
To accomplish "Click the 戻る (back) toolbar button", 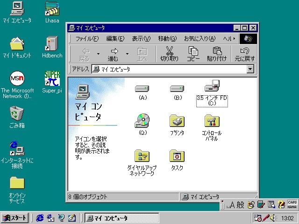I will point(85,54).
